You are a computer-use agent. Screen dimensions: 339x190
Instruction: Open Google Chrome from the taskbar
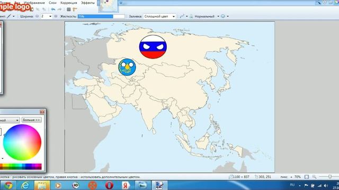coord(8,185)
